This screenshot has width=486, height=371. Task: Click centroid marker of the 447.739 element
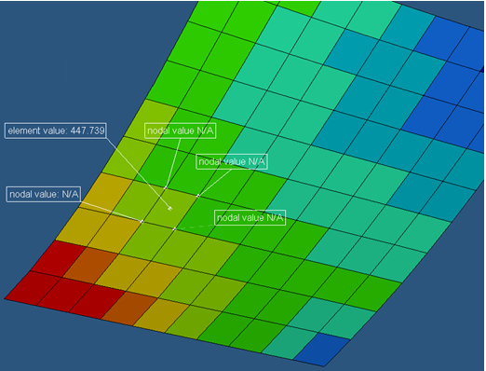pos(169,209)
